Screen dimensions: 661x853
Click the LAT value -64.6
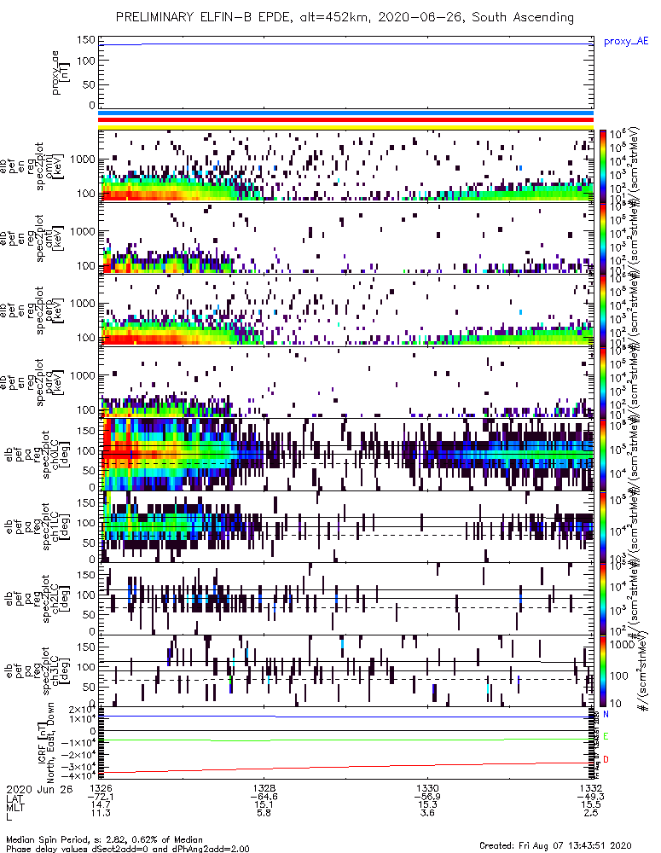coord(264,797)
